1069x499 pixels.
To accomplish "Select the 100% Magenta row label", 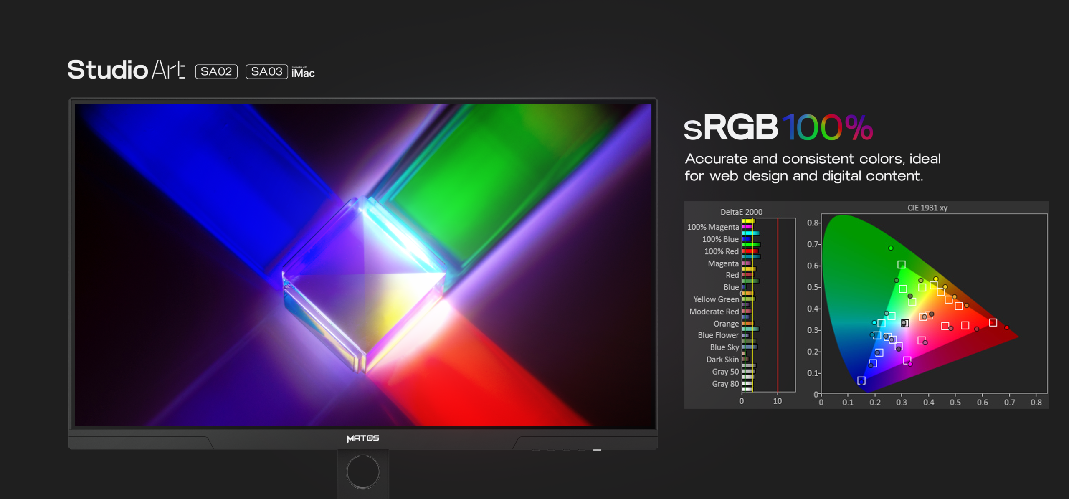I will pos(713,227).
